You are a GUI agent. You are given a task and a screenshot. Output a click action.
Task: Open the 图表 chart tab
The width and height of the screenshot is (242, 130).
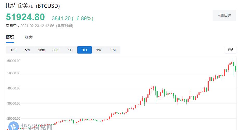(x=29, y=37)
